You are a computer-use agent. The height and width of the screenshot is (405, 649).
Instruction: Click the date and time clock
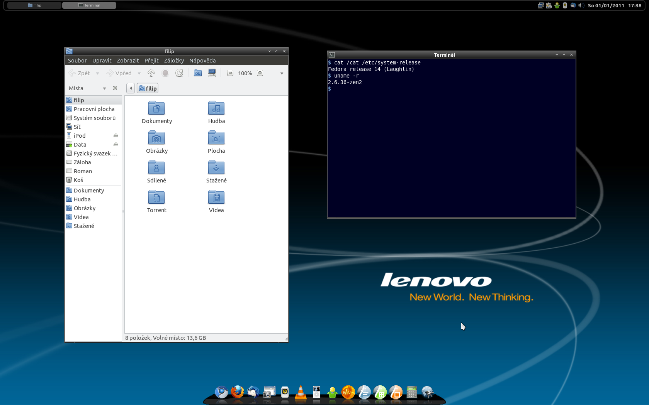click(x=615, y=5)
